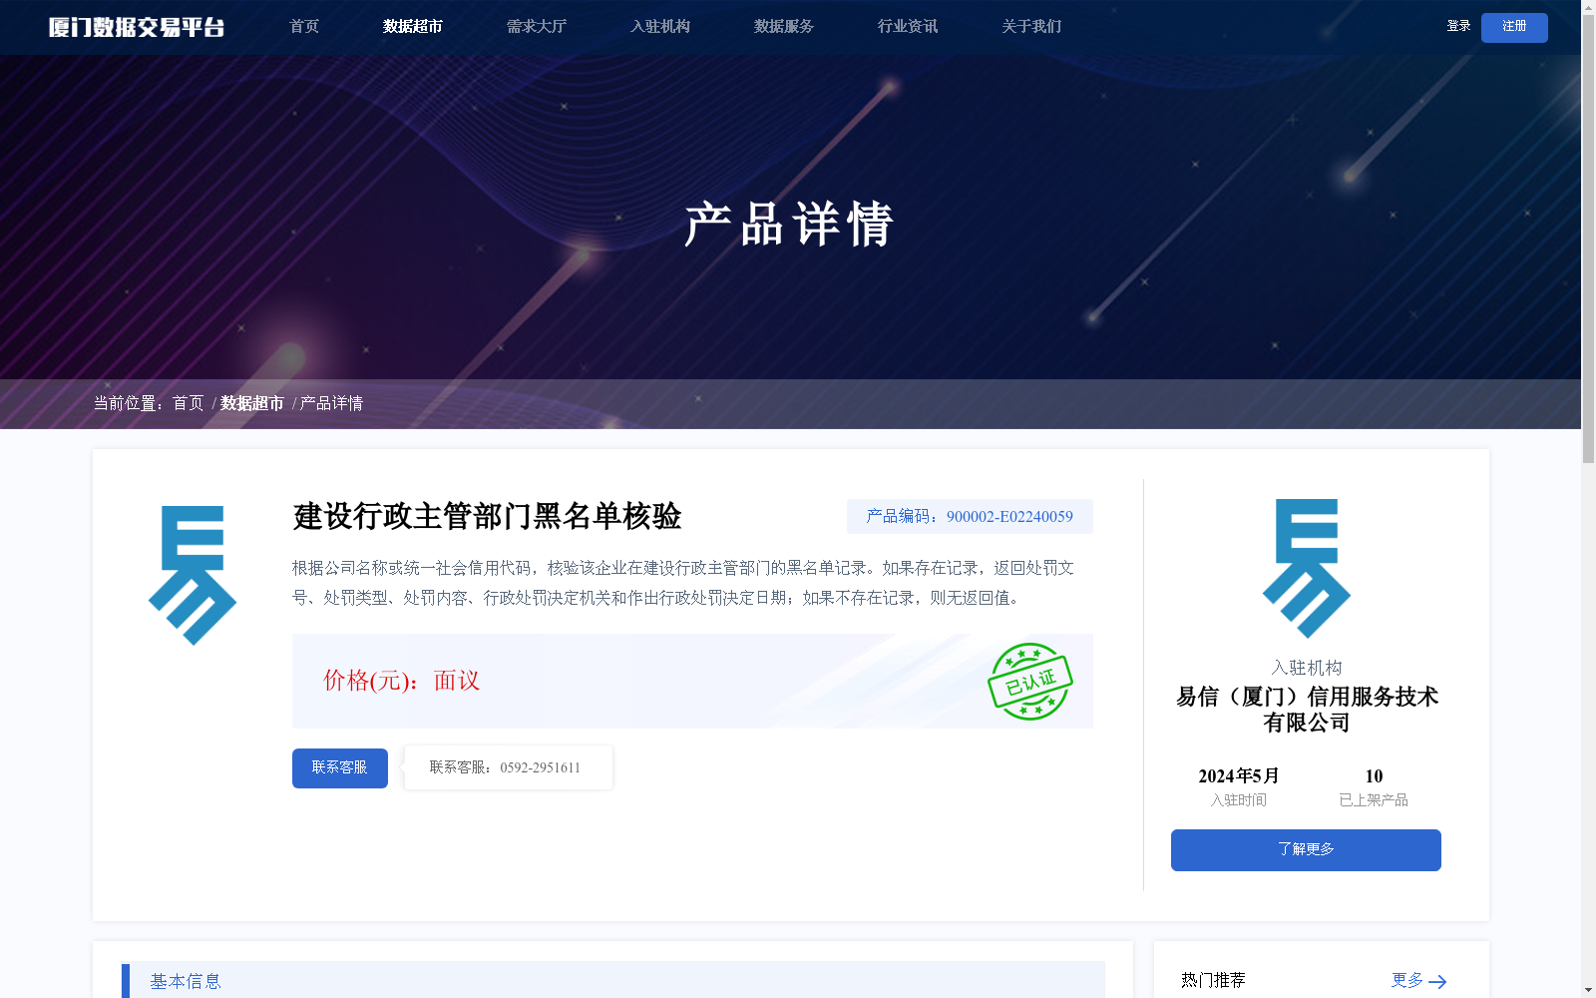The image size is (1596, 998).
Task: Select the product title 建设行政主管部门黑名单核验
Action: [487, 517]
